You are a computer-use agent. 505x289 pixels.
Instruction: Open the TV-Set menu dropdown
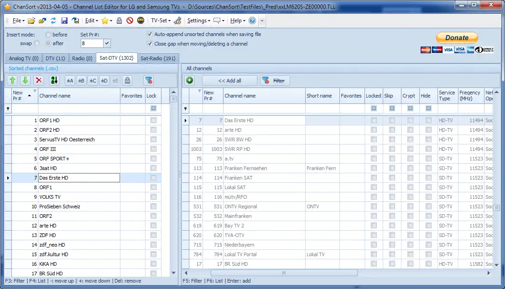(x=161, y=21)
